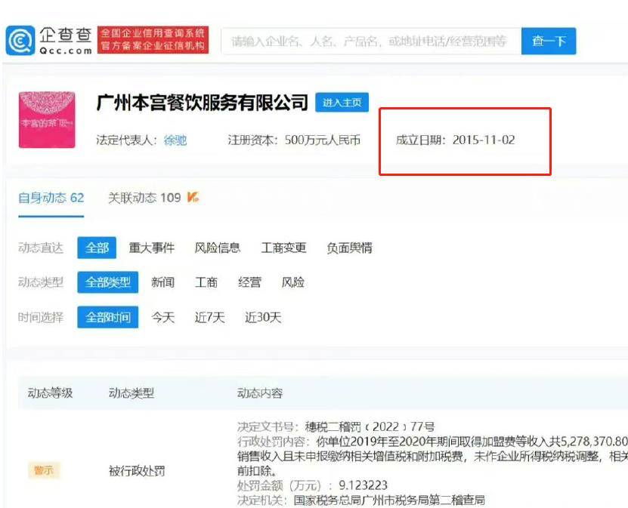Click the company name 广州本宫餐饮服务有限公司

[x=203, y=103]
